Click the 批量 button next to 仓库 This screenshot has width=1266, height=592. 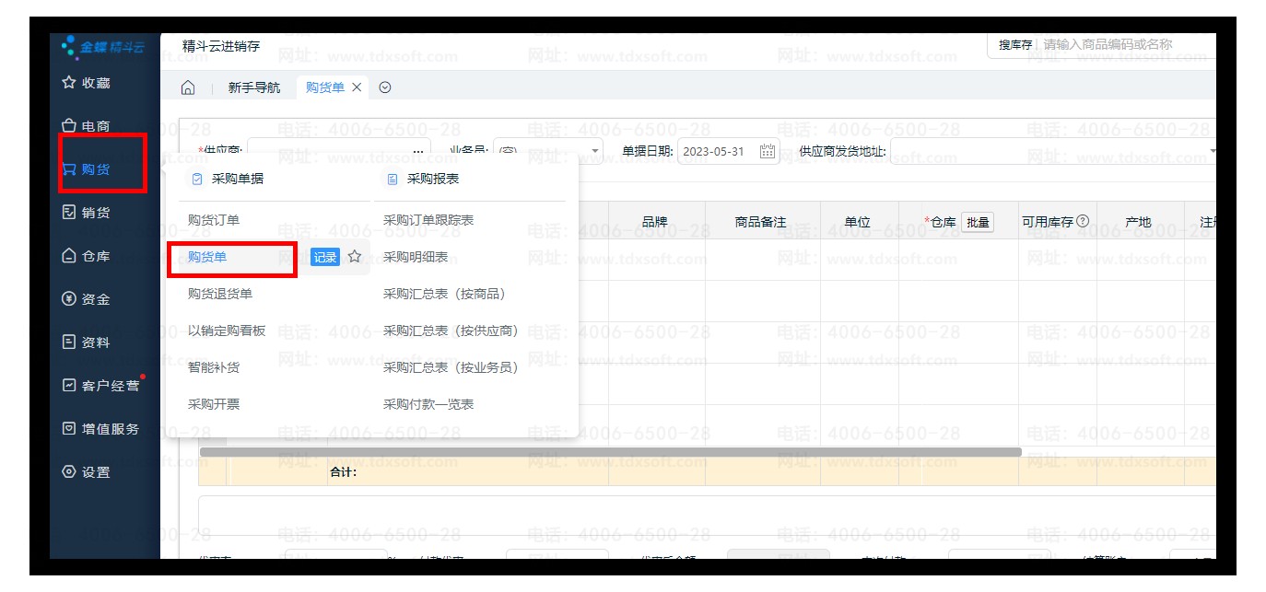click(x=978, y=222)
